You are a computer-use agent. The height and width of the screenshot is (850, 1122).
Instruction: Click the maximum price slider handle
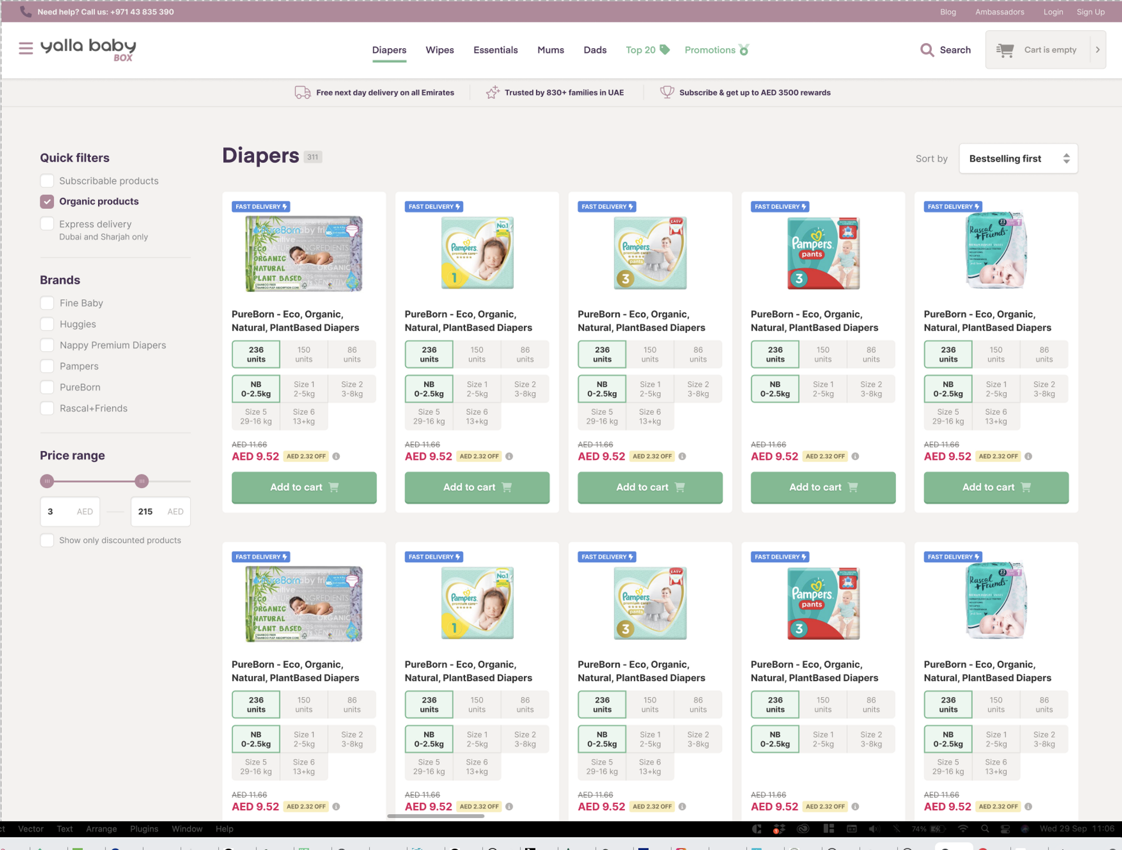click(142, 481)
